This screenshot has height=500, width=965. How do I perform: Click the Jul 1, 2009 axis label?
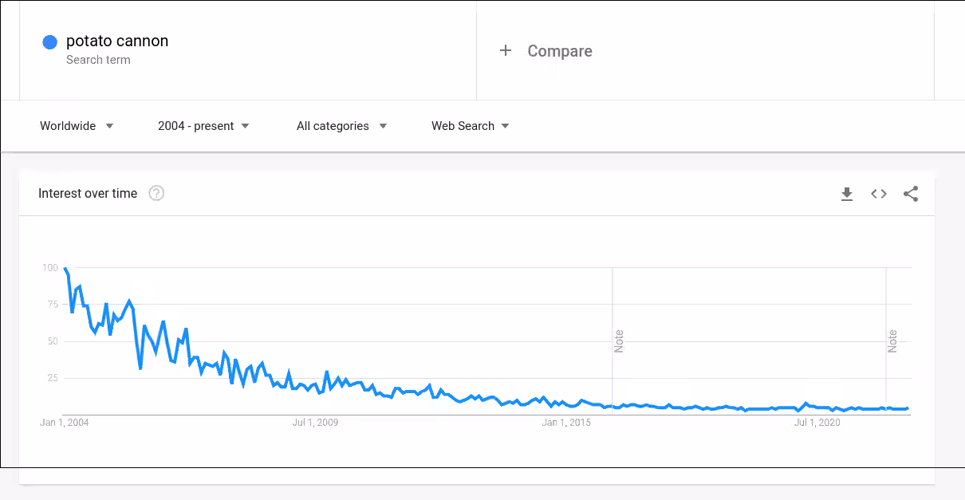click(x=316, y=423)
